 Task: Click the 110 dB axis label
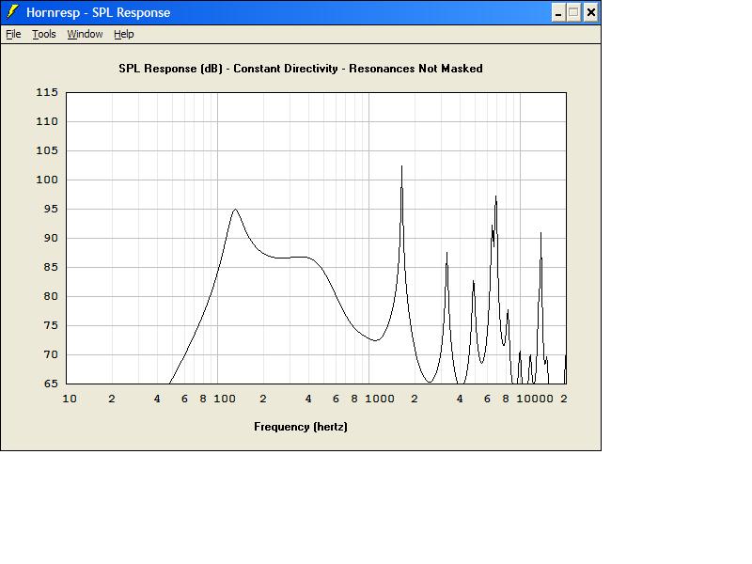tap(47, 121)
